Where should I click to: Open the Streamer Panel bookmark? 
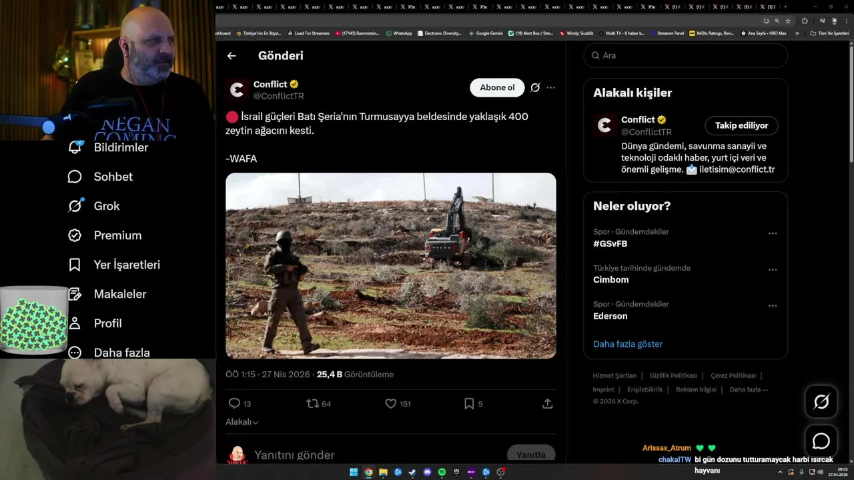click(x=667, y=33)
